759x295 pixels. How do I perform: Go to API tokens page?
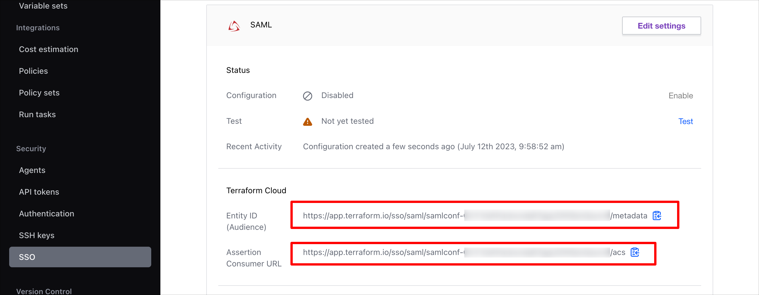pyautogui.click(x=39, y=192)
